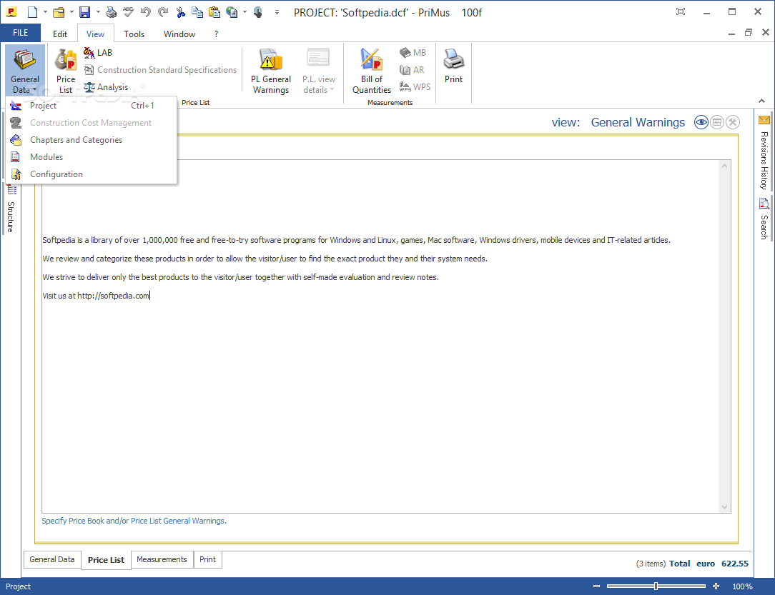The height and width of the screenshot is (595, 775).
Task: Click the globe document icon
Action: click(232, 12)
